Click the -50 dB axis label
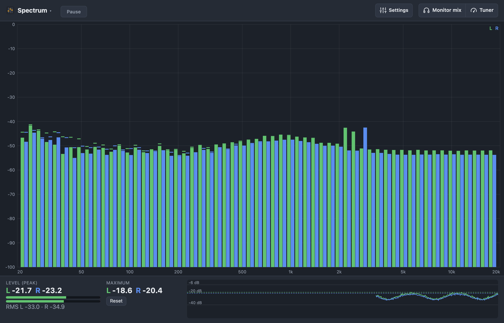The image size is (504, 323). tap(11, 146)
